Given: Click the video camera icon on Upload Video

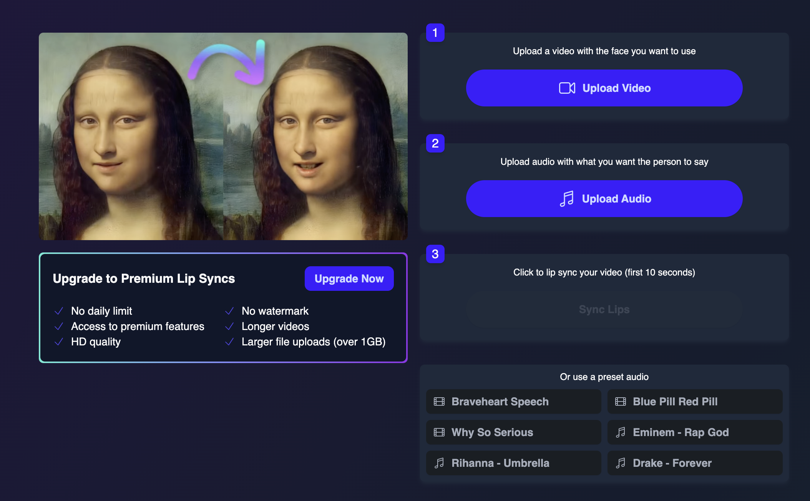Looking at the screenshot, I should point(567,88).
